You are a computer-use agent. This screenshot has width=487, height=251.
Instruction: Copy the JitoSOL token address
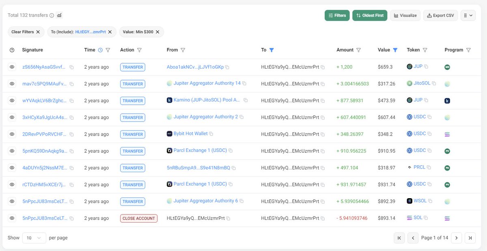[x=434, y=84]
